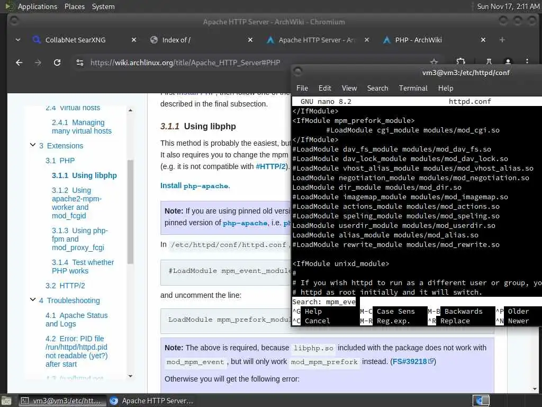542x407 pixels.
Task: Open 3.1.3 Using php-fpm and mod_proxy_fcgi
Action: click(80, 239)
